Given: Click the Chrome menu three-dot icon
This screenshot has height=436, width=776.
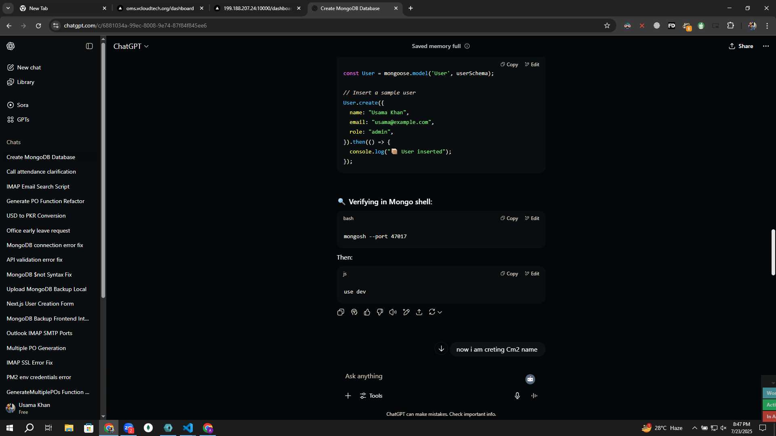Looking at the screenshot, I should point(767,25).
